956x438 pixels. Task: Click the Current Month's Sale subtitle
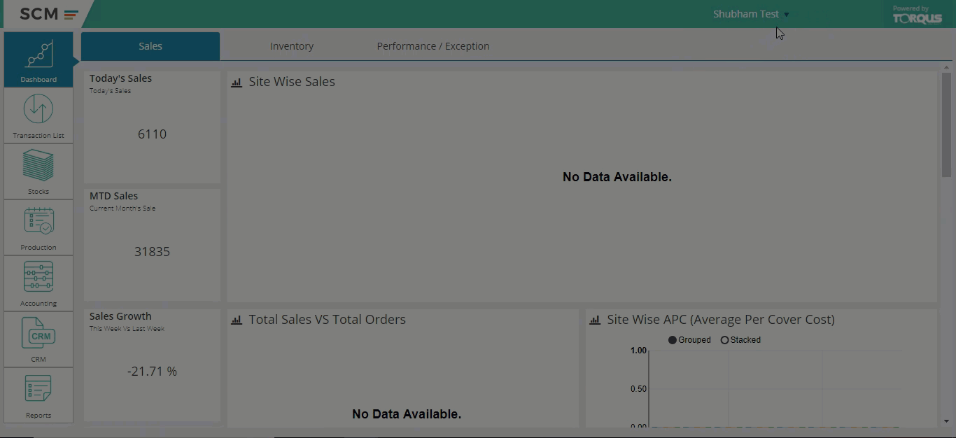[x=122, y=209]
